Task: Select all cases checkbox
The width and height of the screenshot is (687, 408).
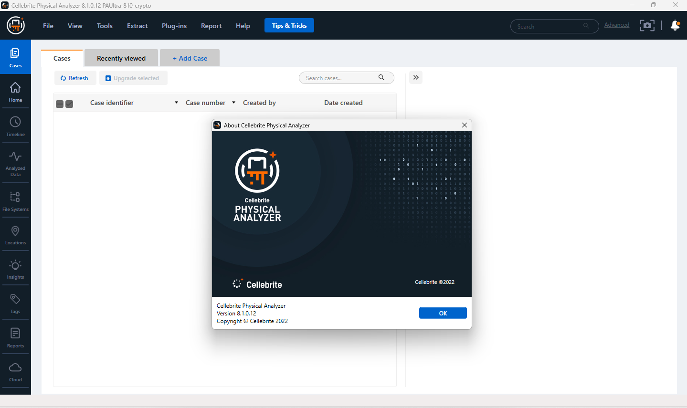Action: tap(69, 104)
